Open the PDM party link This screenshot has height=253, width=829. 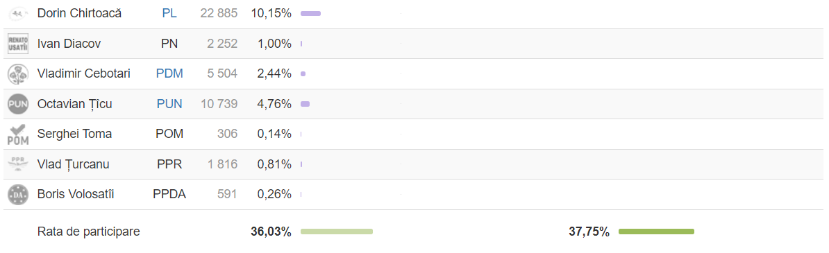point(169,74)
